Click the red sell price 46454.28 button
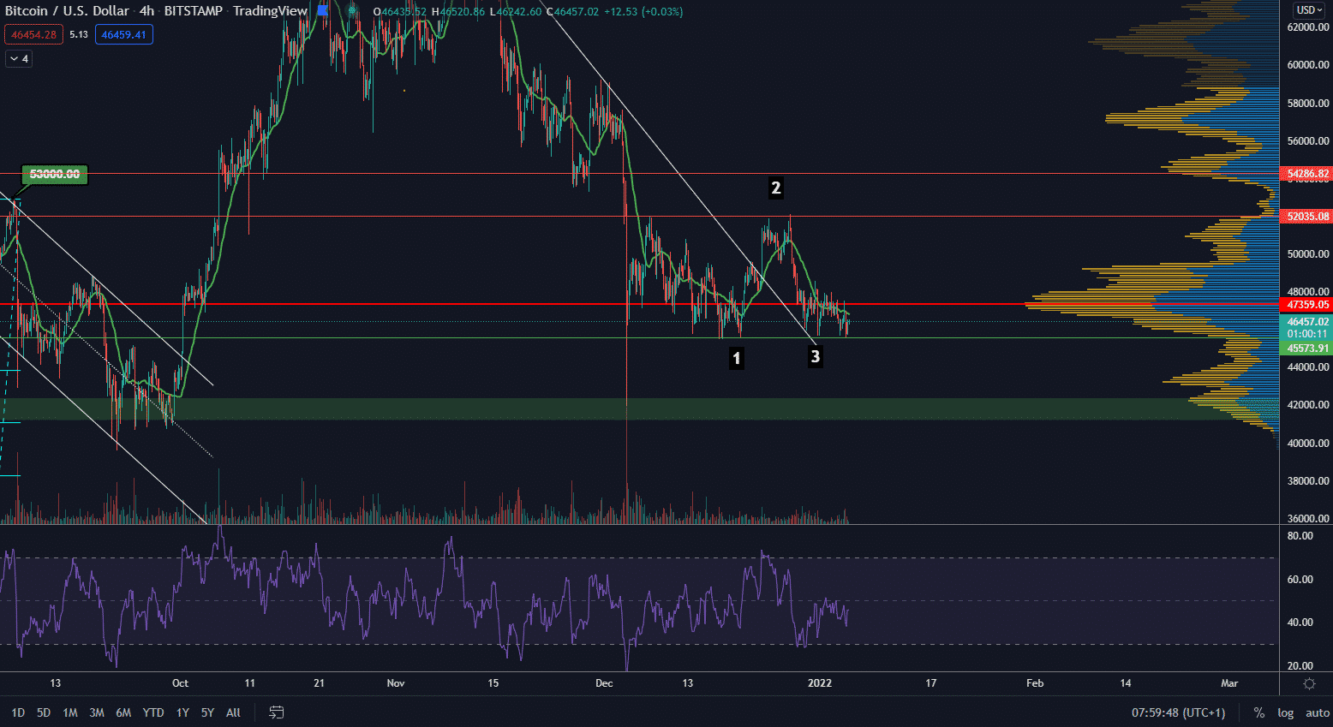1333x727 pixels. [33, 35]
